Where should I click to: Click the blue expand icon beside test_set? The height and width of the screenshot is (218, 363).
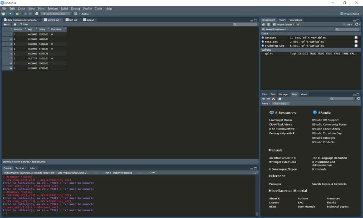point(263,42)
